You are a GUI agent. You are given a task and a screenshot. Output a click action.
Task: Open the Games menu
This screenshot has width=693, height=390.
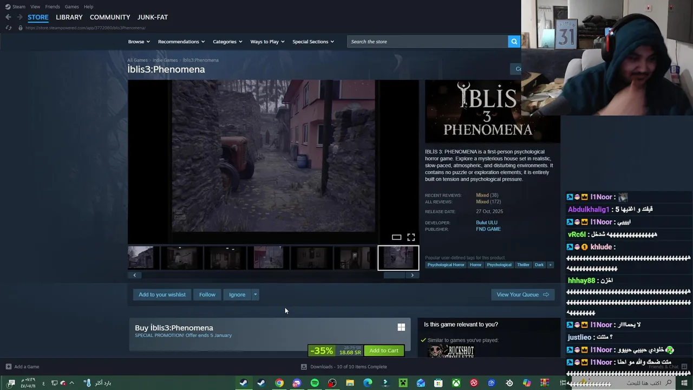71,6
